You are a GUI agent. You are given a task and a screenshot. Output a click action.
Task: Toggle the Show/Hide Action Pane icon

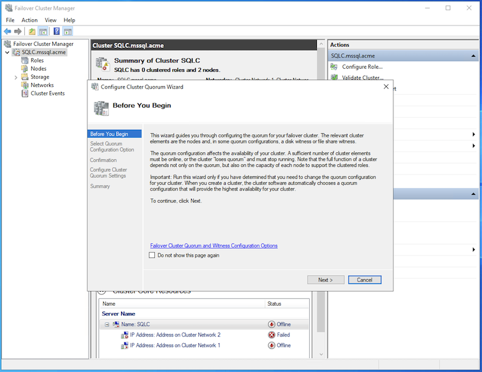pyautogui.click(x=68, y=31)
